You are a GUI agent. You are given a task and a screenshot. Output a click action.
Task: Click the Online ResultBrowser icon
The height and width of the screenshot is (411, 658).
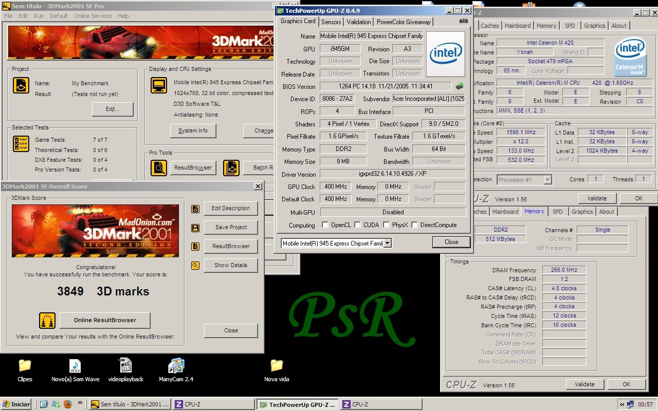[x=47, y=320]
